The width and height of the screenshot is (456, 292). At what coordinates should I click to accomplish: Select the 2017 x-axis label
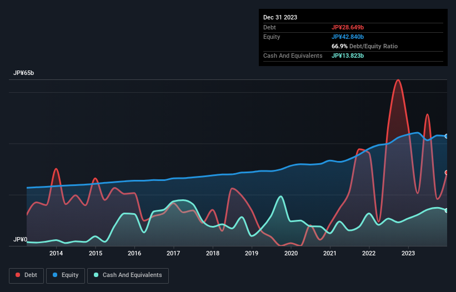[173, 253]
